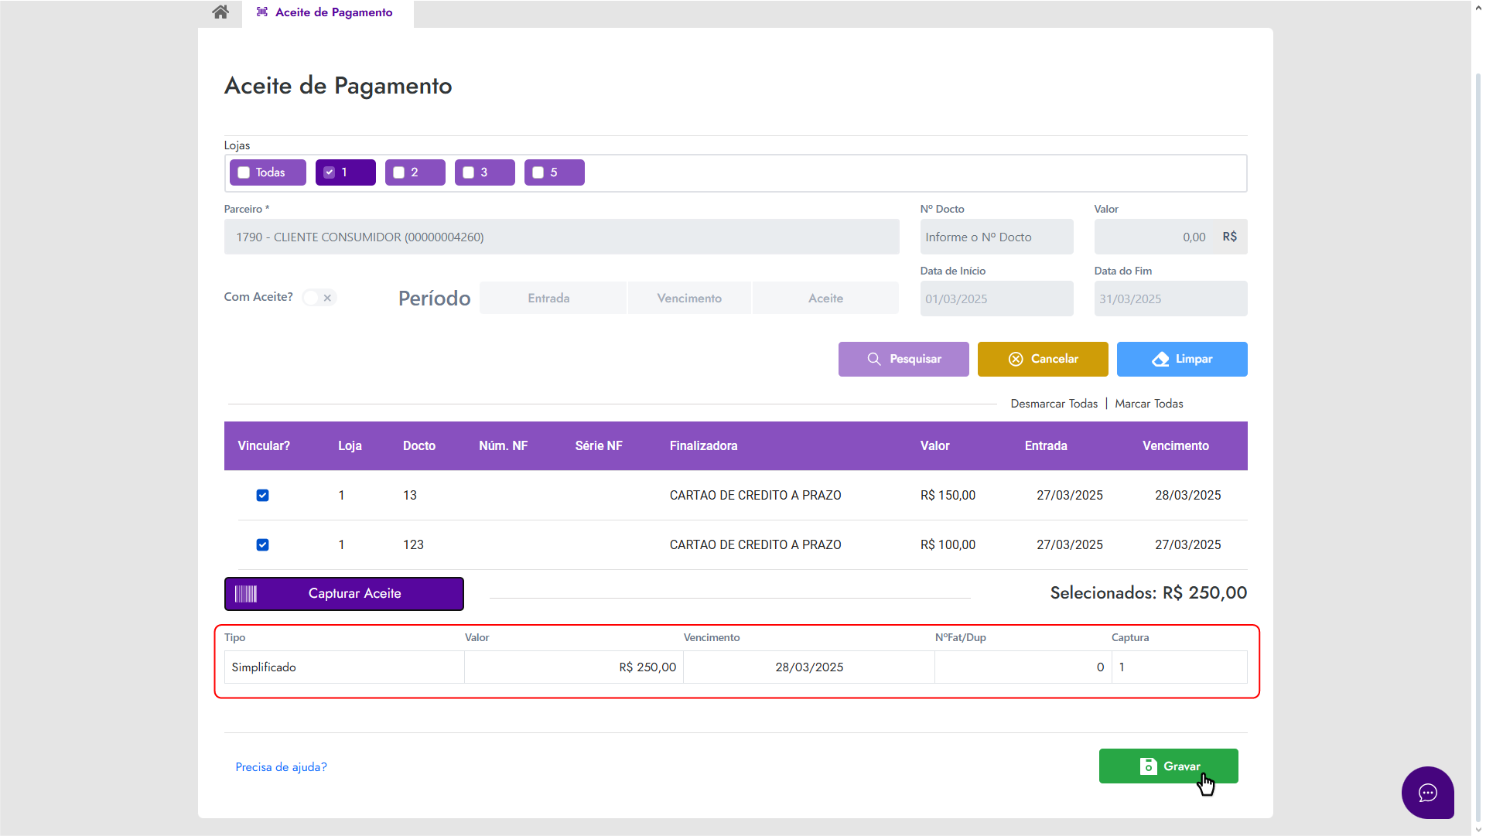Image resolution: width=1486 pixels, height=836 pixels.
Task: Open the Precisa de ajuda link
Action: [x=281, y=767]
